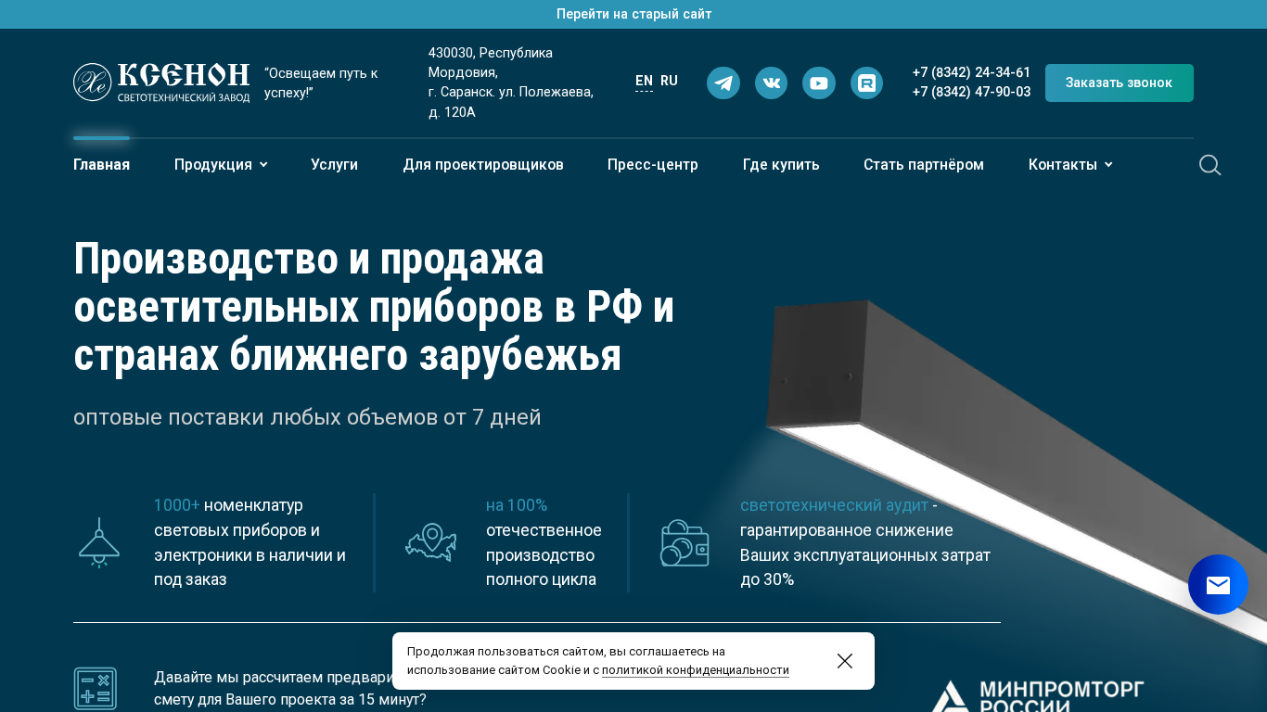Click the 1000+ номенклатур text
The image size is (1267, 712).
click(x=250, y=542)
